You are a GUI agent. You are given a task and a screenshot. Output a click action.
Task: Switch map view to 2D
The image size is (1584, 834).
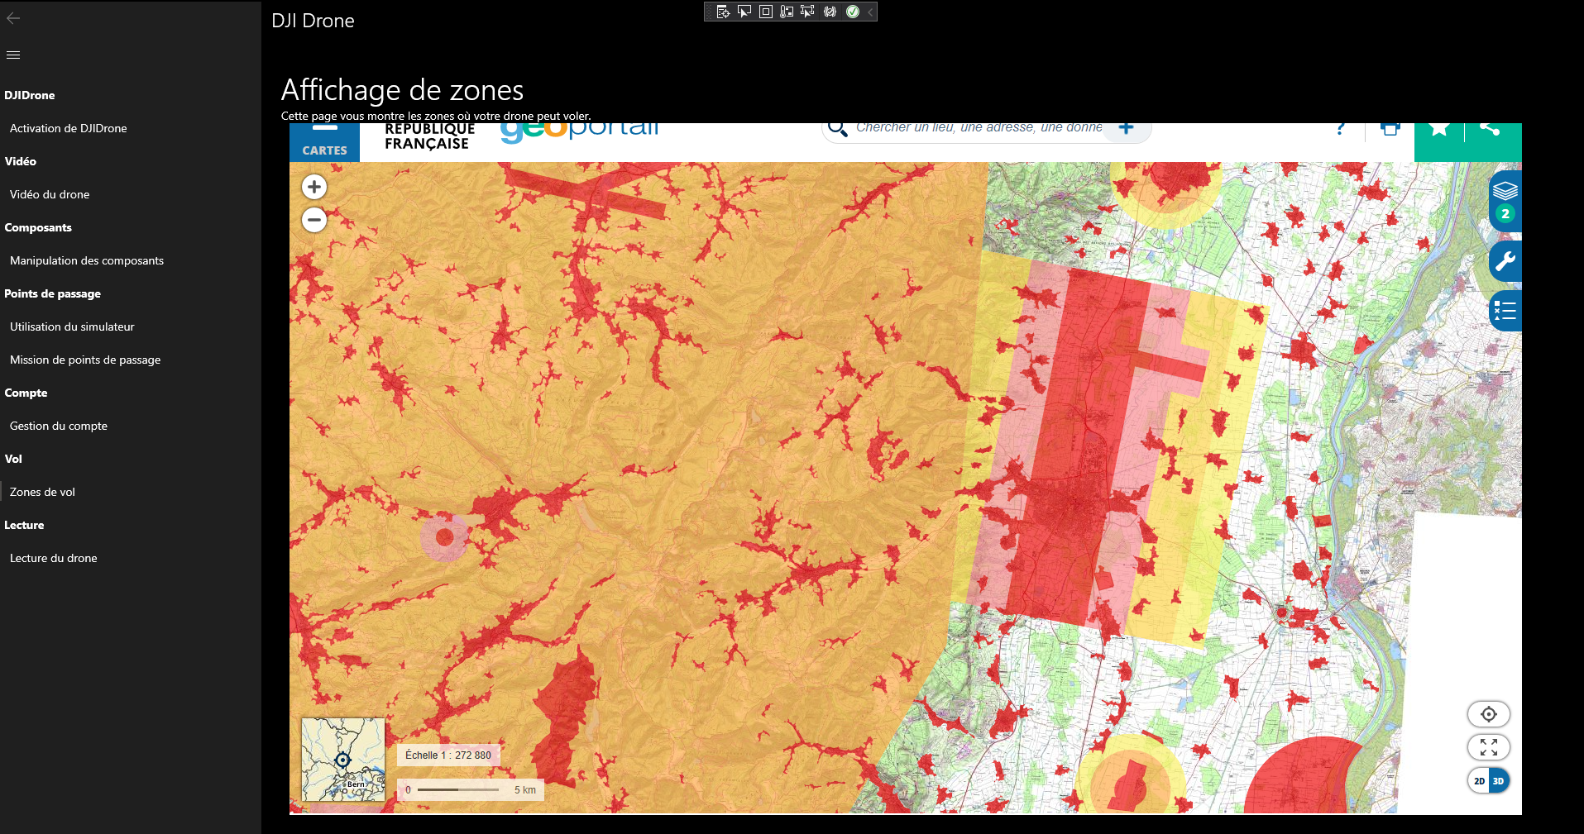(1479, 781)
